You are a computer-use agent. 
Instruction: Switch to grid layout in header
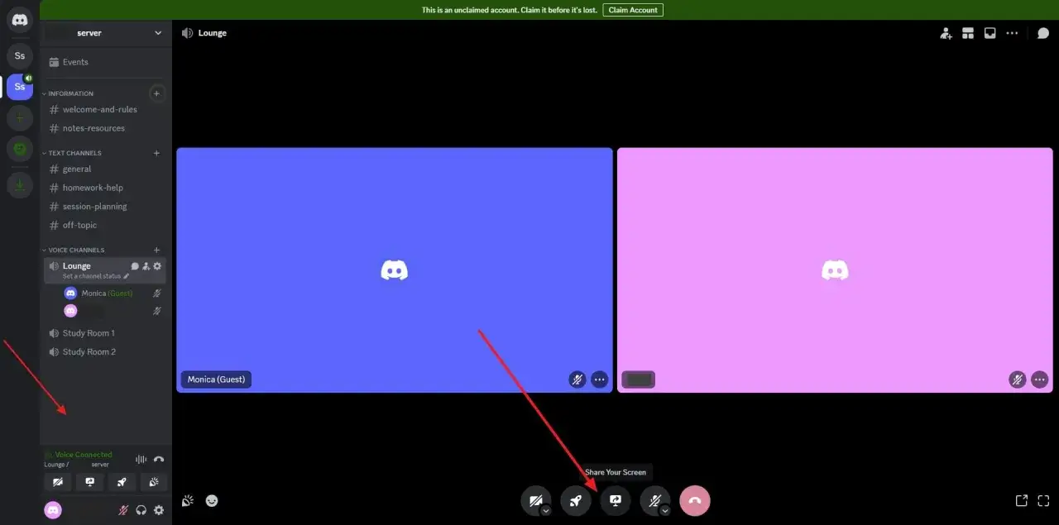(x=967, y=33)
